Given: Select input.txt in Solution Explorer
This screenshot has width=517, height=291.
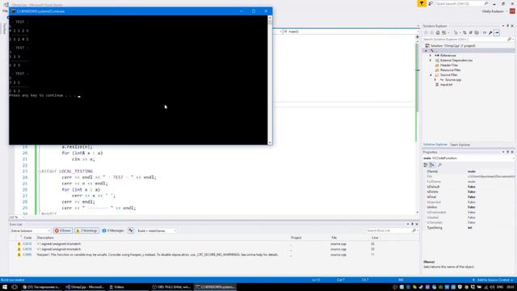Looking at the screenshot, I should pyautogui.click(x=446, y=85).
